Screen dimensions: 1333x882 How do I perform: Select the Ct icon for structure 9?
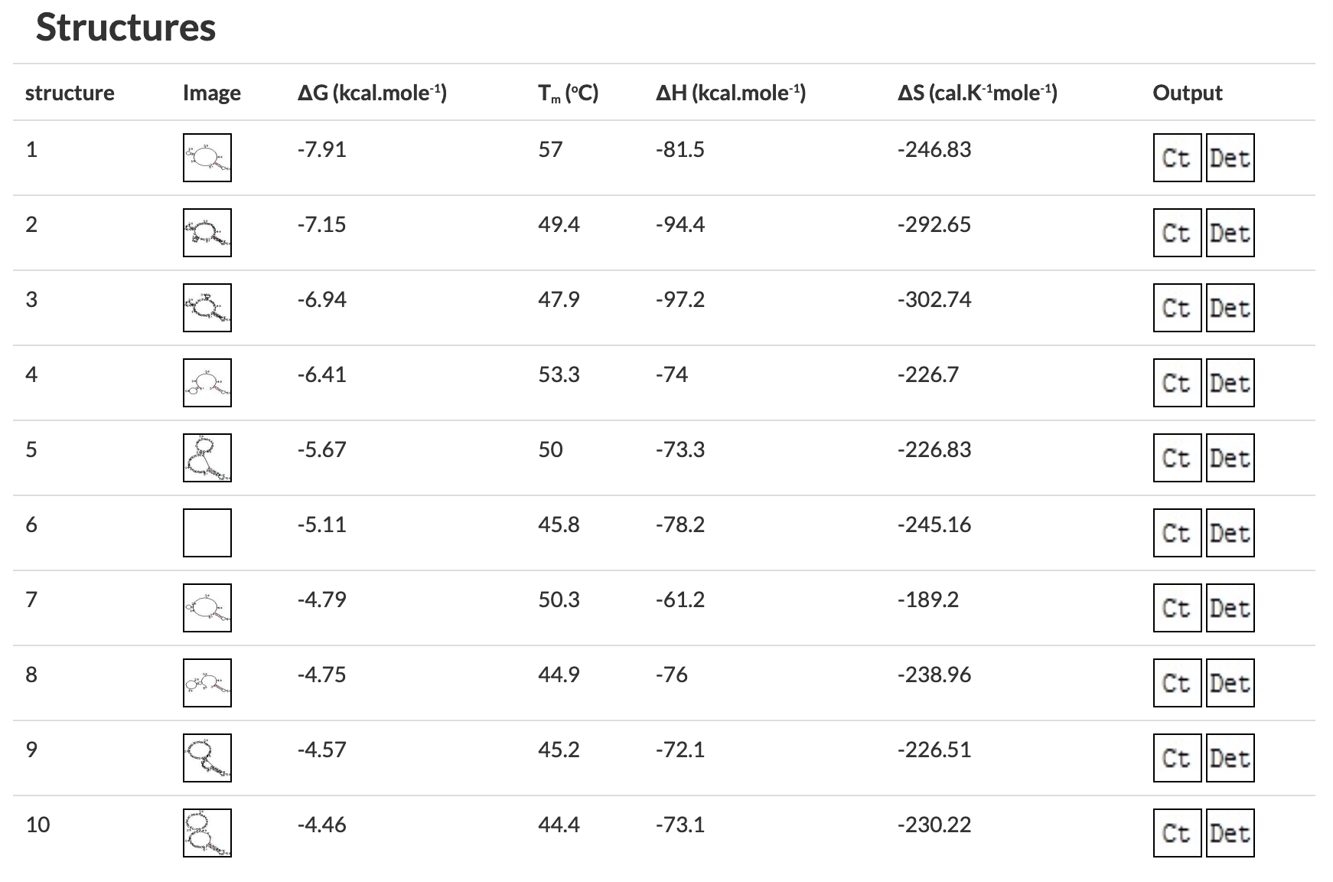1177,758
